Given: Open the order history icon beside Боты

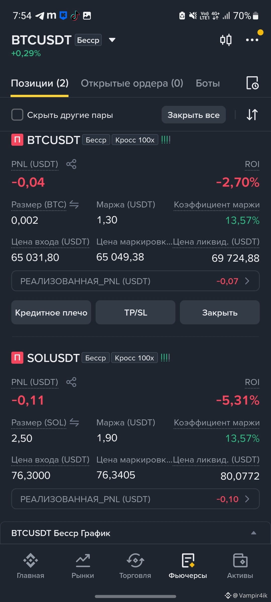Looking at the screenshot, I should pyautogui.click(x=252, y=83).
